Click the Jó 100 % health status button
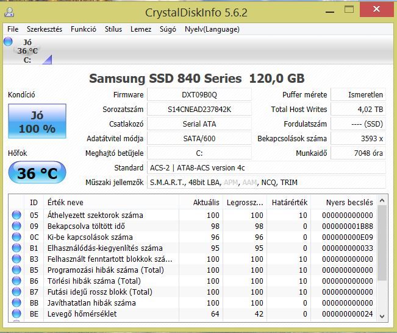The image size is (397, 333). [37, 121]
